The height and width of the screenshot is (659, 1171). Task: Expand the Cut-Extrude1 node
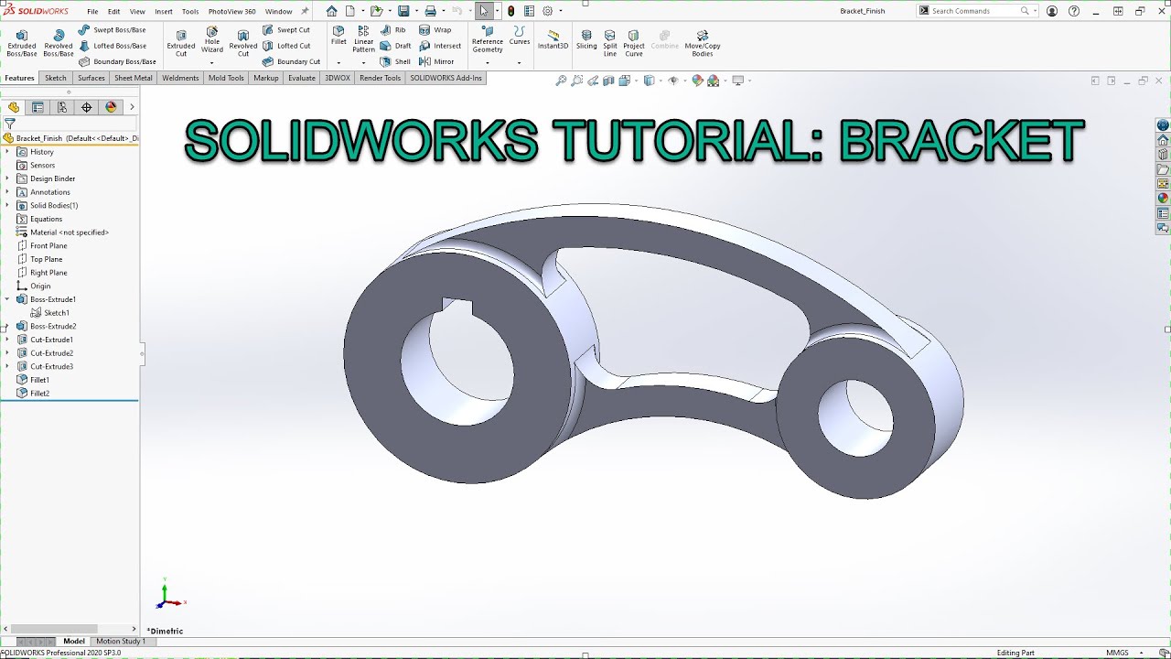pos(7,340)
